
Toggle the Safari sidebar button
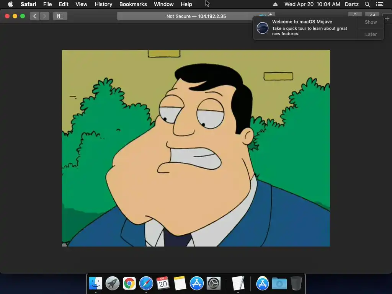(x=60, y=16)
